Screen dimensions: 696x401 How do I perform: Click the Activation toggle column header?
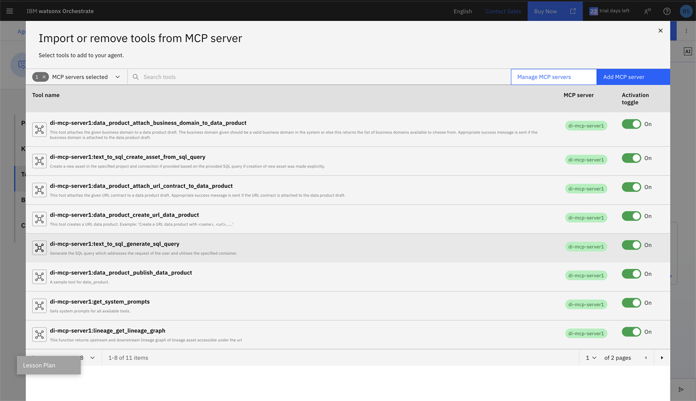635,99
